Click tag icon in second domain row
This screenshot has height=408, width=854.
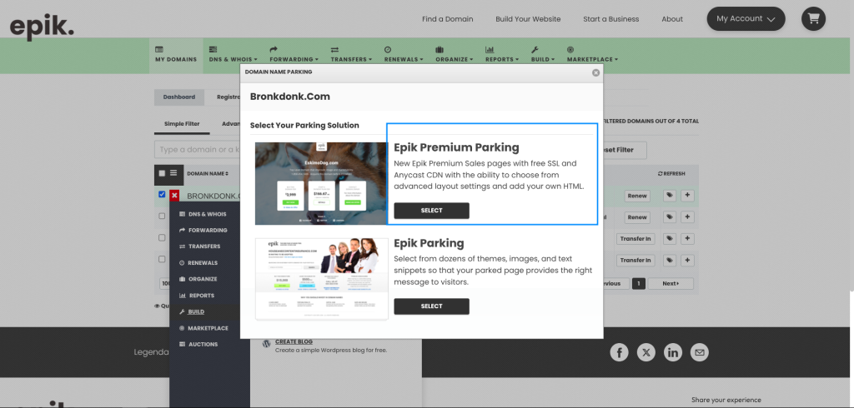670,217
